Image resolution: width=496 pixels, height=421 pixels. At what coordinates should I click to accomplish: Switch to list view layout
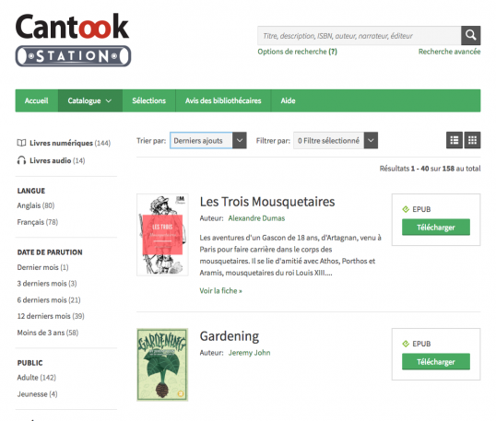coord(455,140)
